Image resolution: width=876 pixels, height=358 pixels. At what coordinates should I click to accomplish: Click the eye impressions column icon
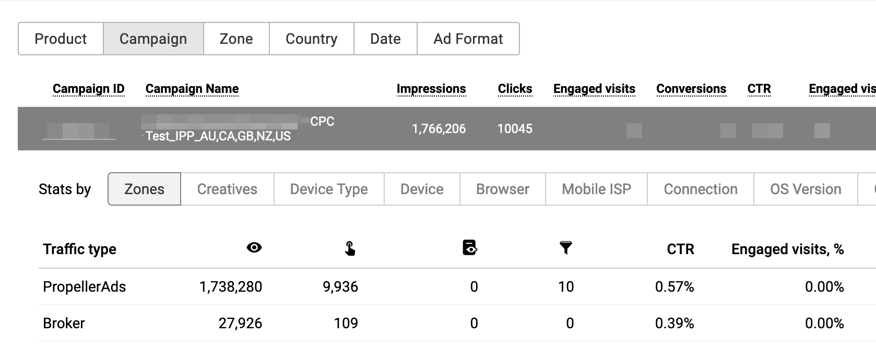tap(254, 248)
